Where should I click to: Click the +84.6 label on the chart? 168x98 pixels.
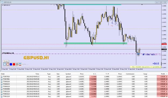click(156, 64)
